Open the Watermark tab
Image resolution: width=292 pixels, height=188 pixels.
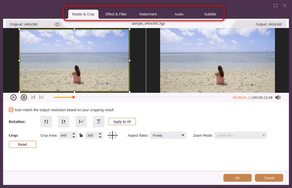[148, 14]
